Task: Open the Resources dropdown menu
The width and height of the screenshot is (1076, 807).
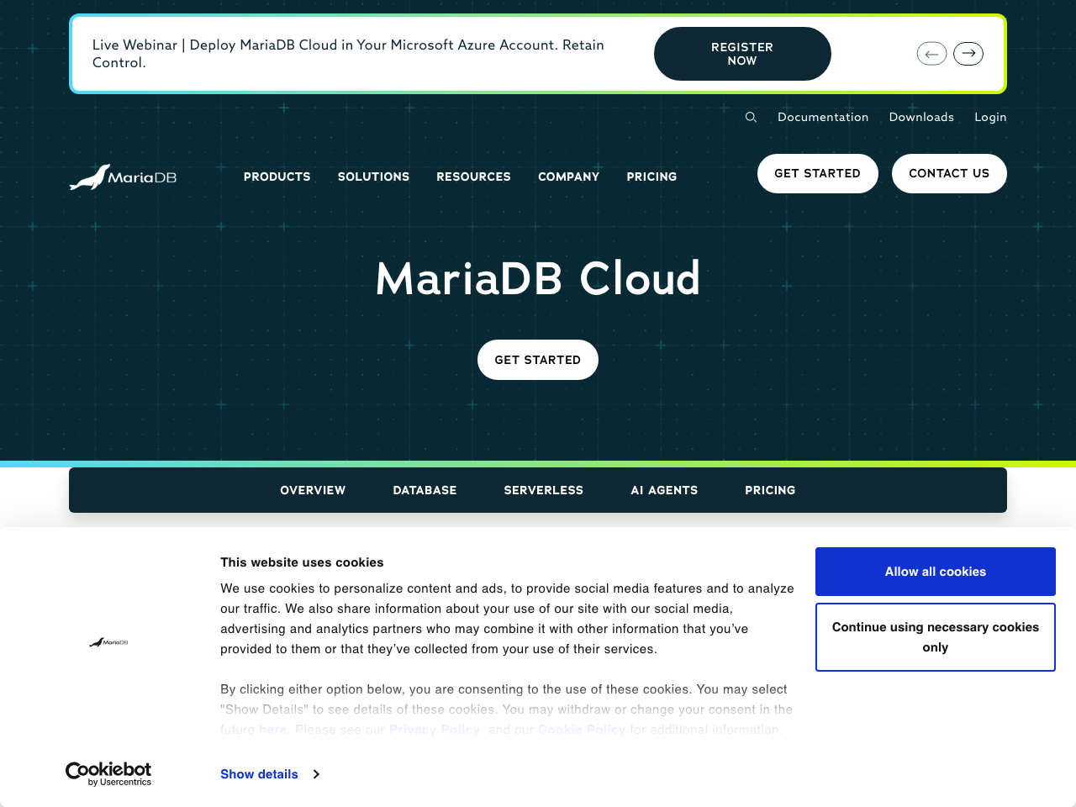Action: (x=473, y=177)
